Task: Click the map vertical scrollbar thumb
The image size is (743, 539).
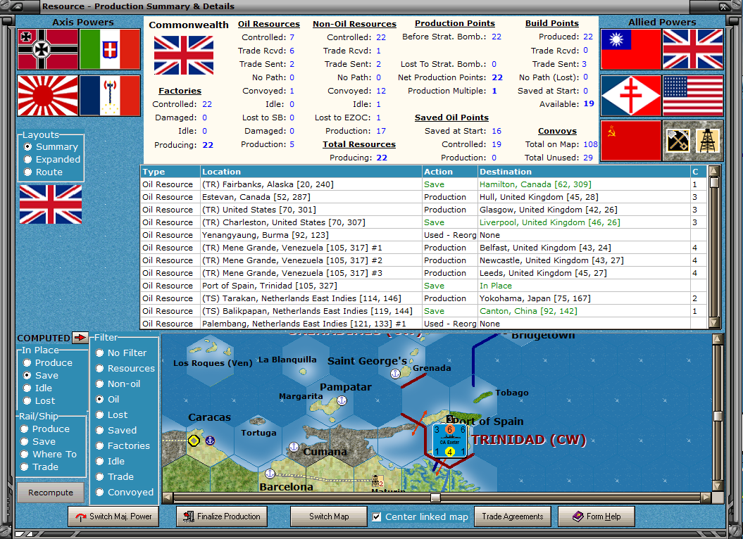Action: (x=718, y=416)
